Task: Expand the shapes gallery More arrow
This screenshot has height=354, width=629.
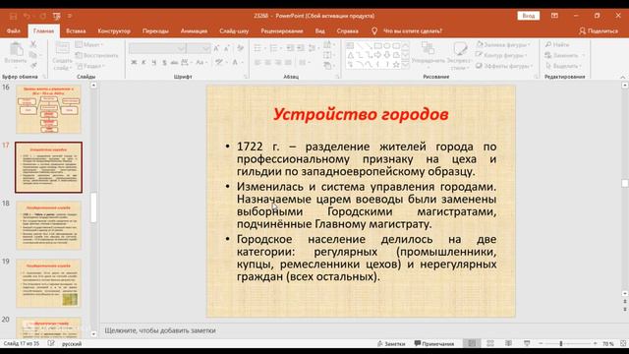Action: coord(406,65)
